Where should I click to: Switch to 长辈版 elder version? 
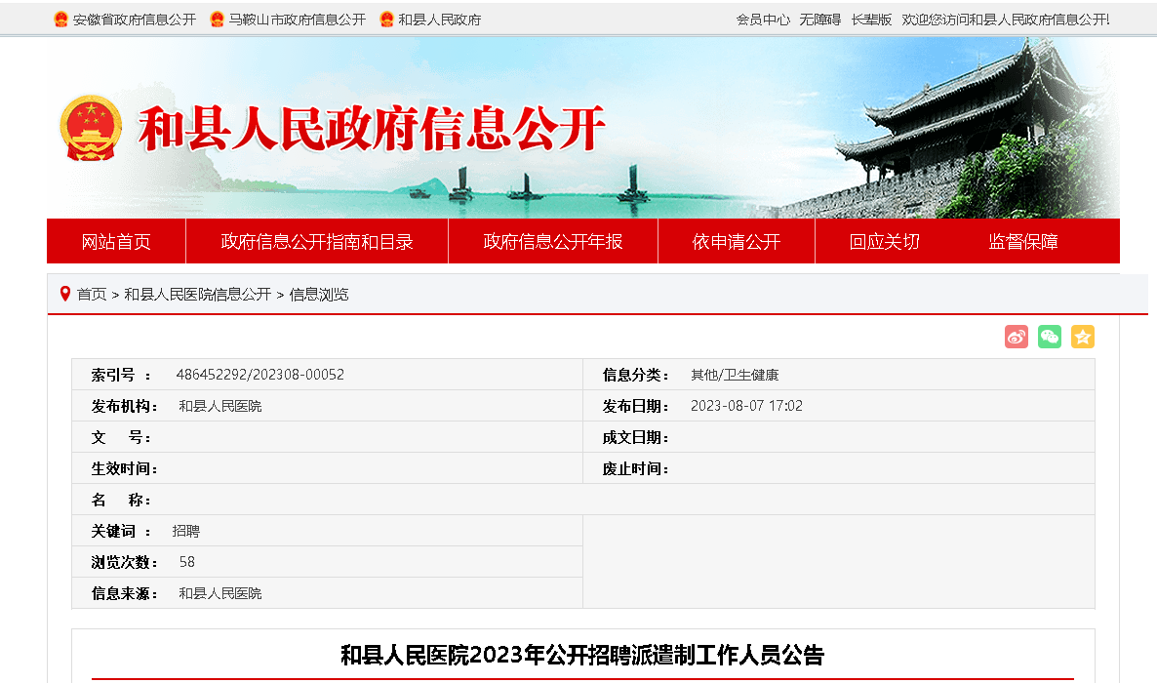(x=871, y=20)
